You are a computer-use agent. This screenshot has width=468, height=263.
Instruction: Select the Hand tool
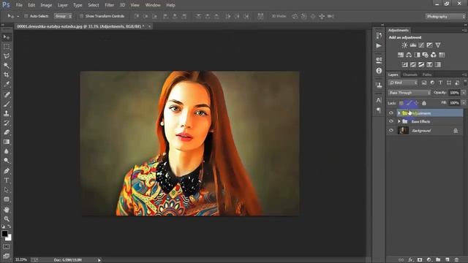pyautogui.click(x=7, y=210)
